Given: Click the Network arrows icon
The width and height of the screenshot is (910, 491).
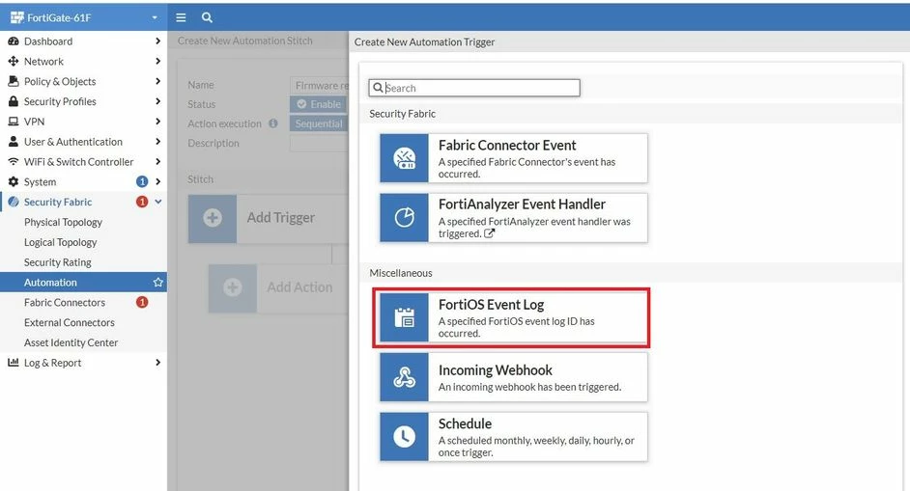Looking at the screenshot, I should pyautogui.click(x=13, y=61).
